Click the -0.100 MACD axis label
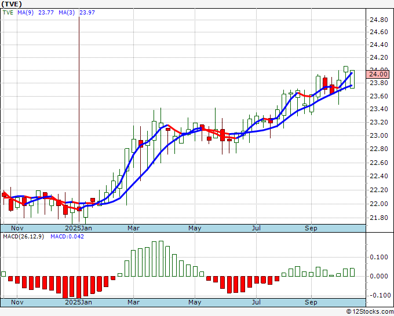Image resolution: width=394 pixels, height=316 pixels. 378,295
